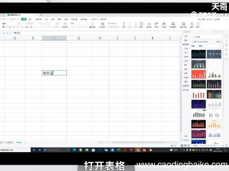Switch to the 数据 Data tab
Image resolution: width=229 pixels, height=171 pixels.
(53, 19)
